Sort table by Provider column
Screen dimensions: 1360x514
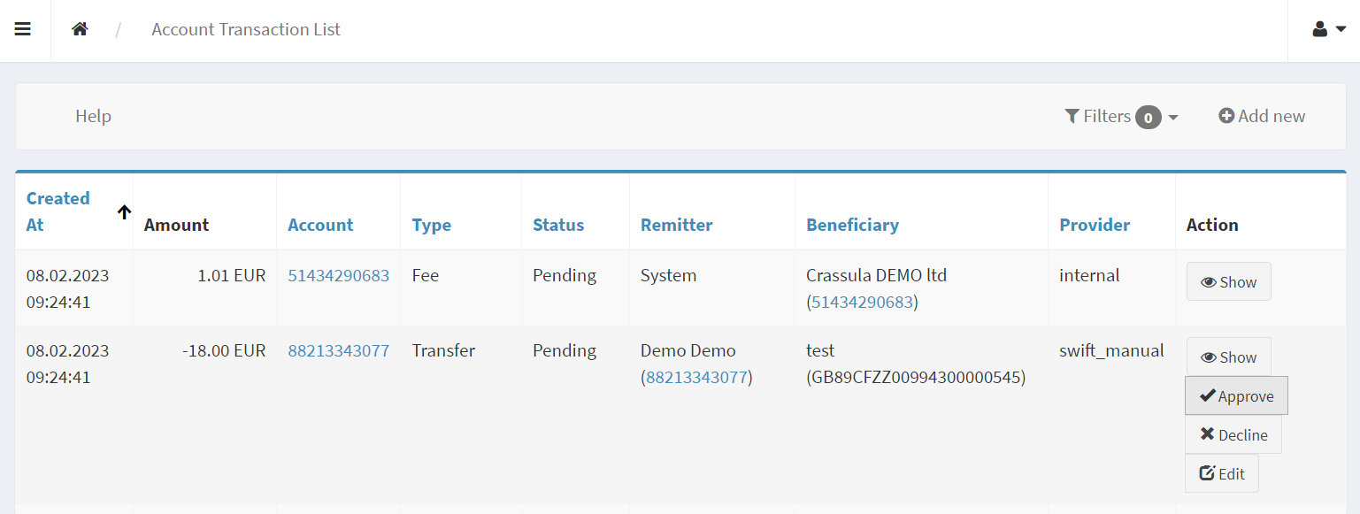(x=1095, y=225)
